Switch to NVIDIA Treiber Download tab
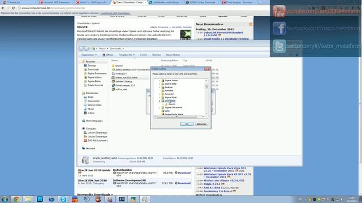Image resolution: width=362 pixels, height=203 pixels. (x=203, y=2)
